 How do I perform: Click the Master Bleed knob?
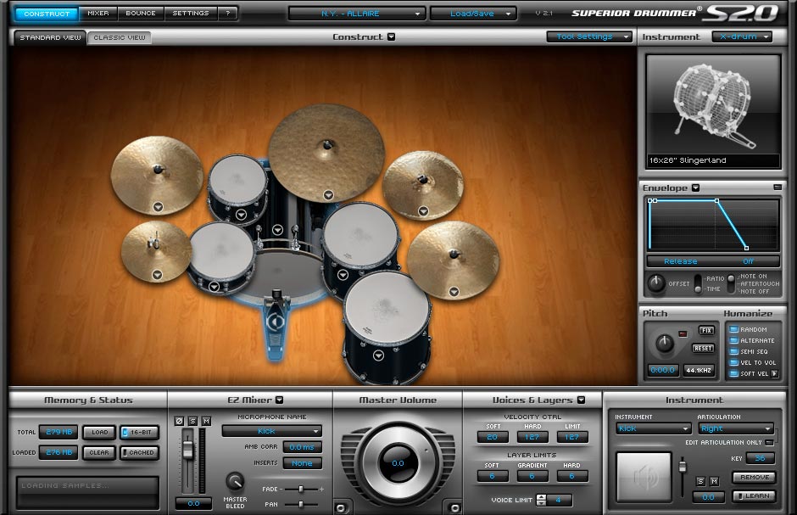(x=234, y=481)
